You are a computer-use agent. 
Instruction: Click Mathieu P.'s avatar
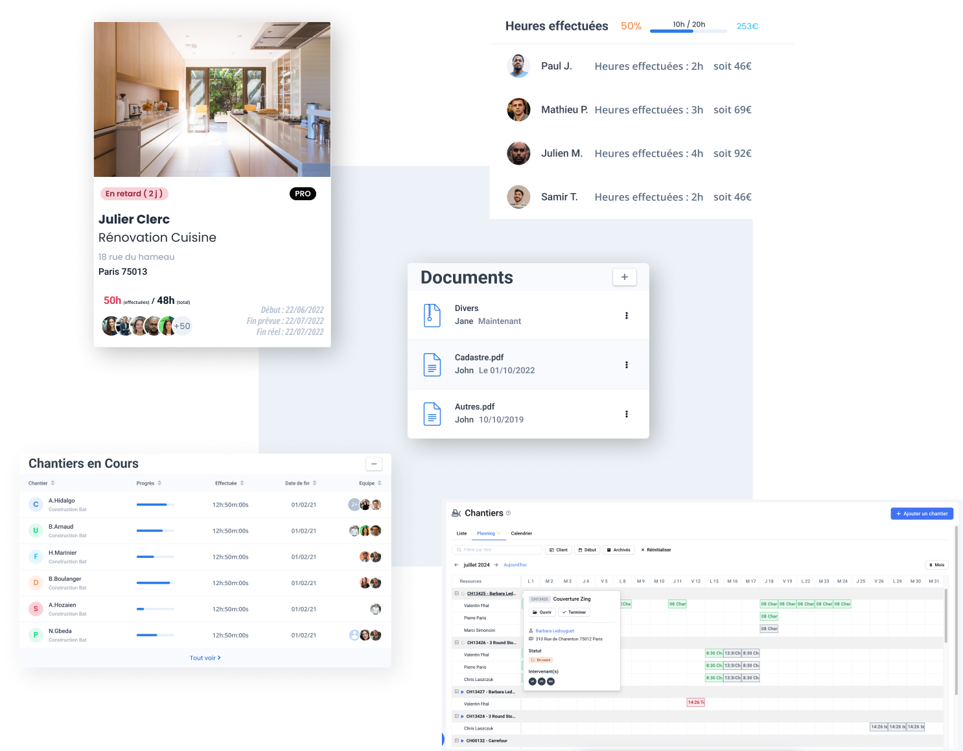point(518,110)
